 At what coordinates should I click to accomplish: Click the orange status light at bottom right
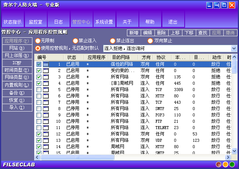[x=225, y=164]
